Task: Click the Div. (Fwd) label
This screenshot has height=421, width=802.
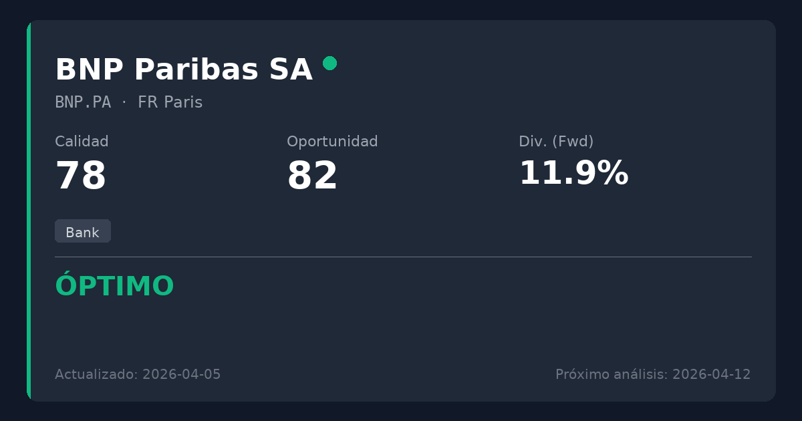Action: click(556, 142)
